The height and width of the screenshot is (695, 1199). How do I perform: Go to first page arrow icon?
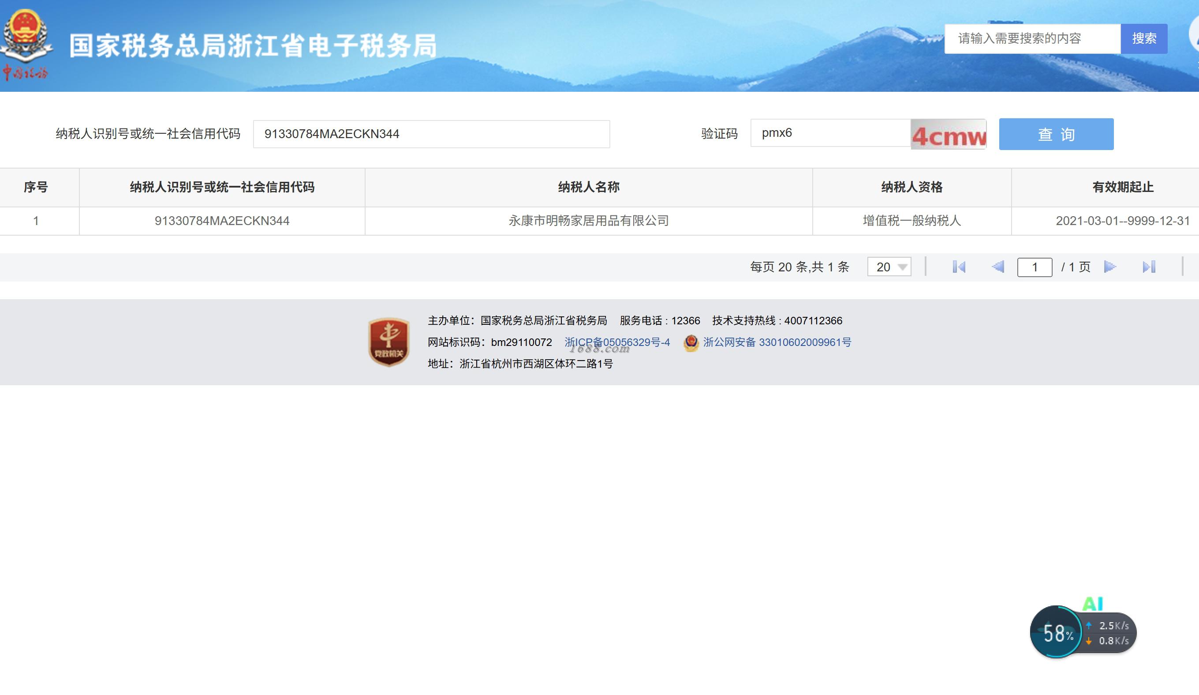pos(959,267)
